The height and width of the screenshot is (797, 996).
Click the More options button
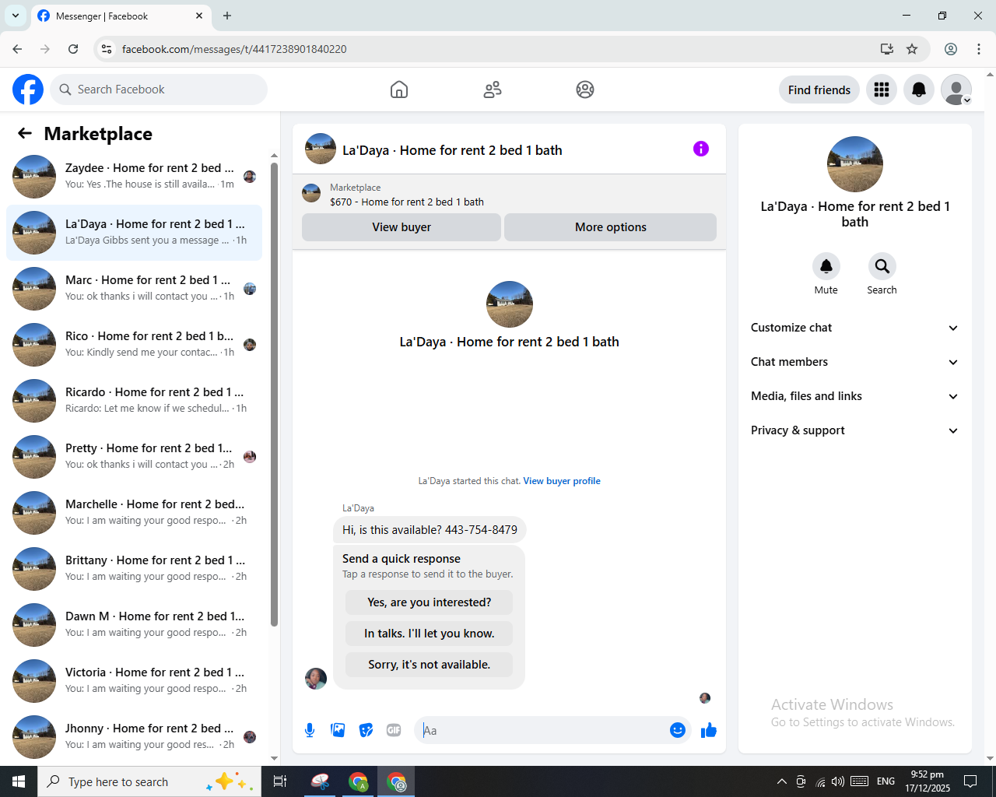point(611,227)
